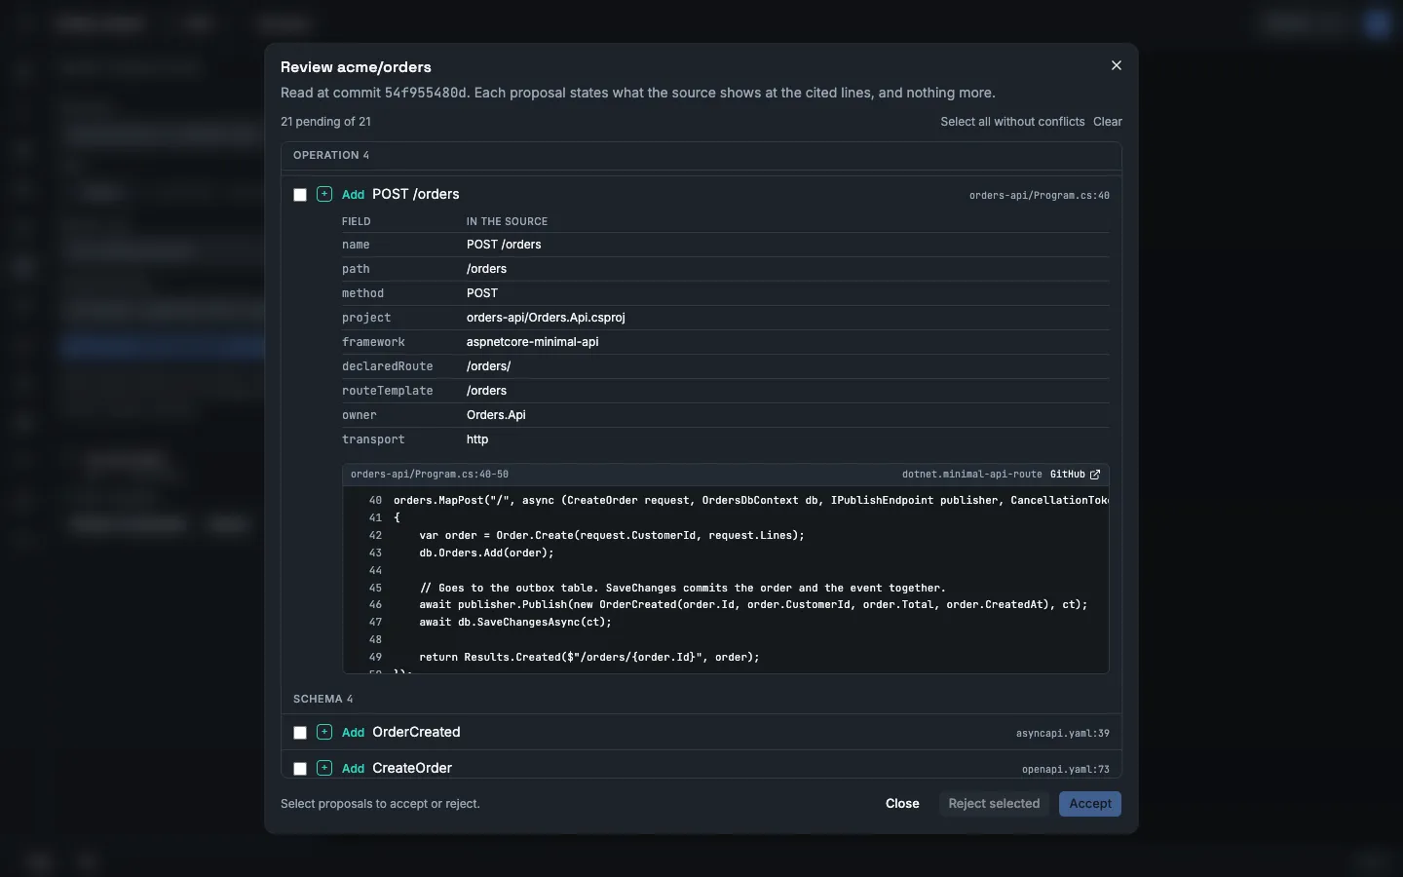Click the transport value http
This screenshot has height=877, width=1403.
[477, 439]
